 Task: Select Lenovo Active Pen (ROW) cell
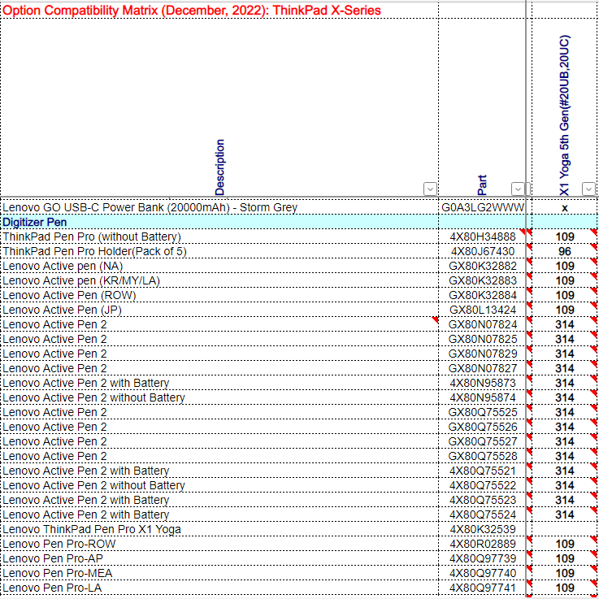pos(219,295)
